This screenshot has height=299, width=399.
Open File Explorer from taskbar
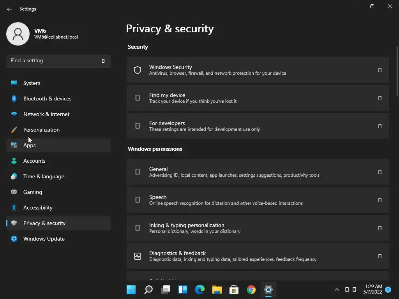pos(217,289)
